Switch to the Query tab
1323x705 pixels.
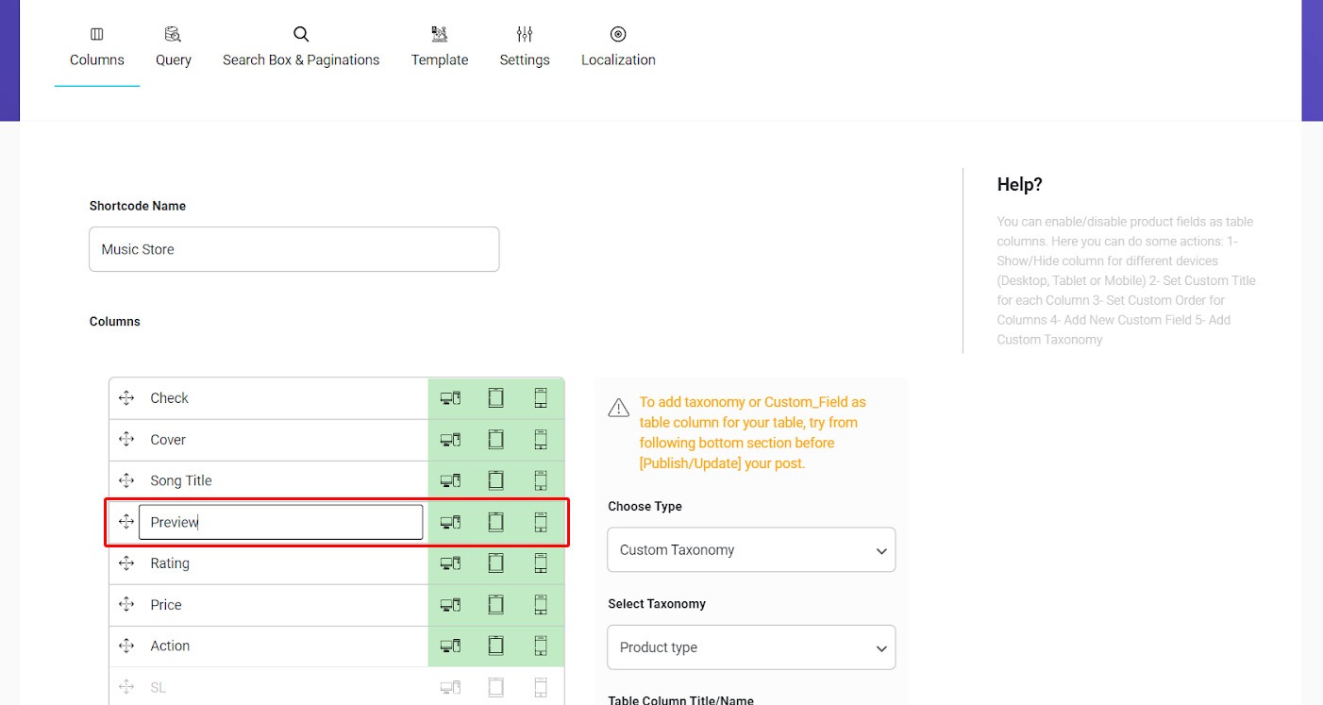pyautogui.click(x=174, y=47)
